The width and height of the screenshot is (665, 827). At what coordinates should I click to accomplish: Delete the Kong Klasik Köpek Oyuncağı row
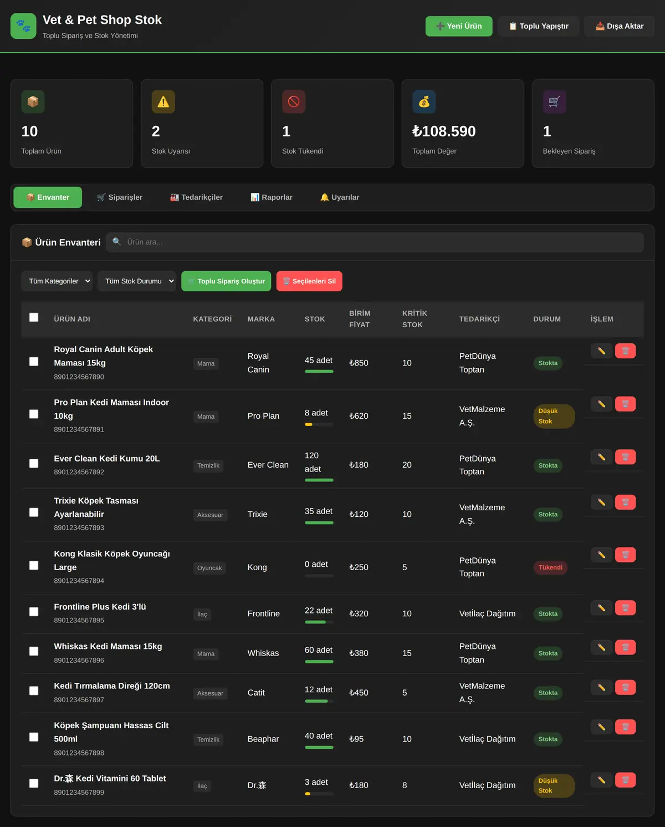[x=625, y=555]
